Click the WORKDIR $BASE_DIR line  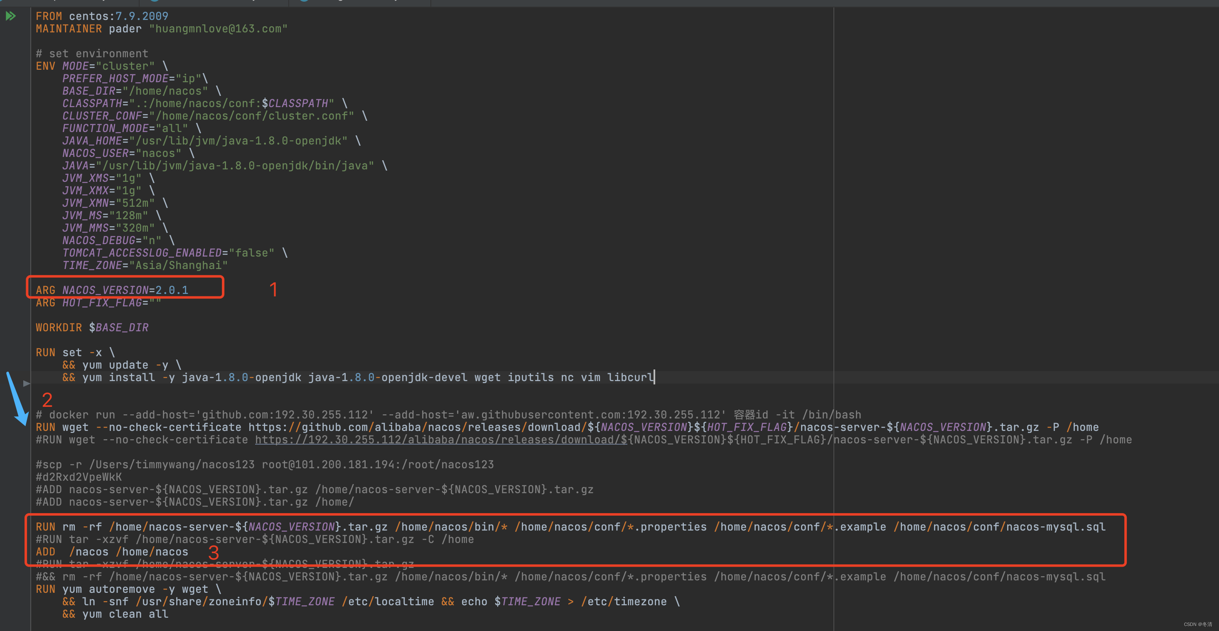(92, 328)
